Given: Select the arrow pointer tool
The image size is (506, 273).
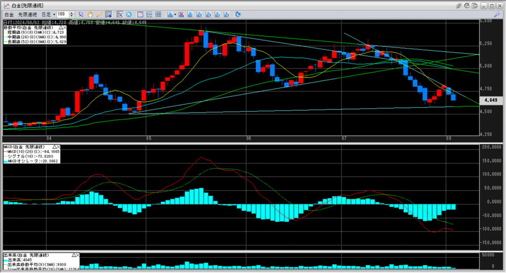Looking at the screenshot, I should tap(82, 14).
